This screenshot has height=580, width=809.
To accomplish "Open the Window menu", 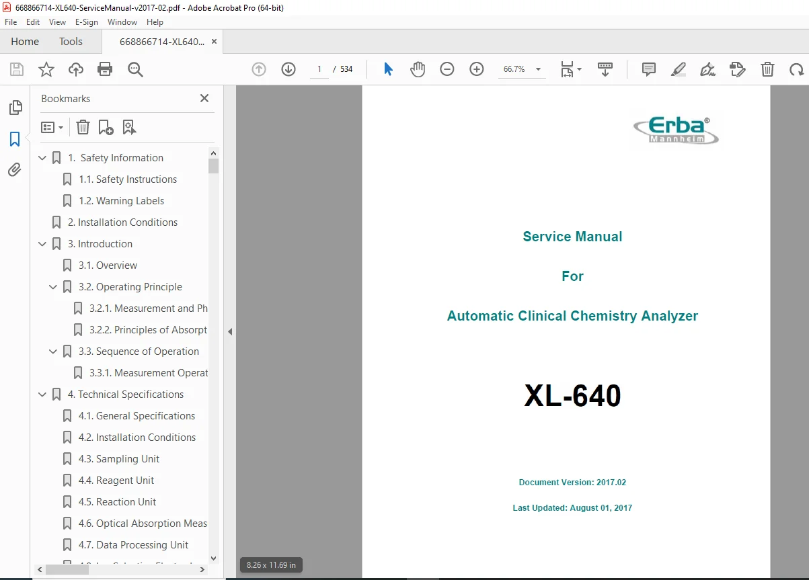I will [x=122, y=22].
